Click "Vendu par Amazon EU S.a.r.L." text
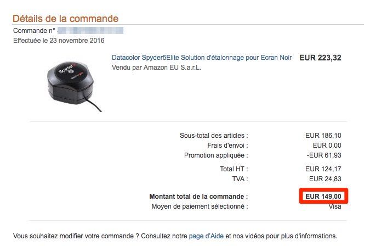 (x=156, y=68)
